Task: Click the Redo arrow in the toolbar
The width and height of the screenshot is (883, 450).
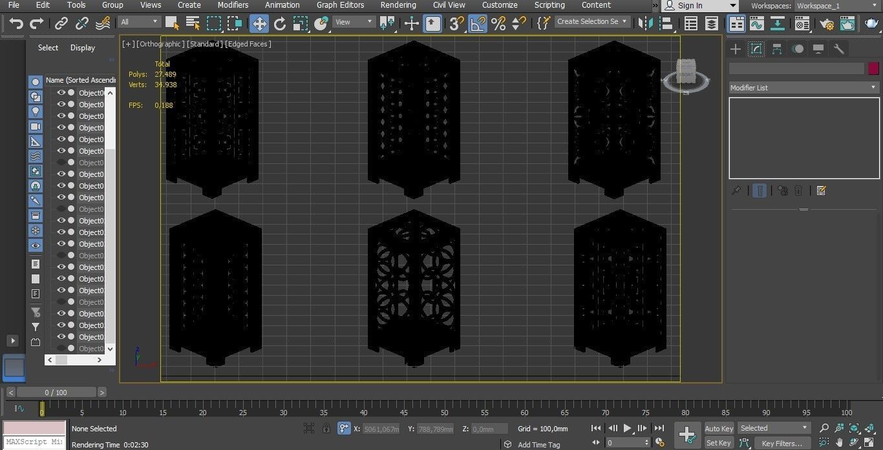Action: click(37, 24)
